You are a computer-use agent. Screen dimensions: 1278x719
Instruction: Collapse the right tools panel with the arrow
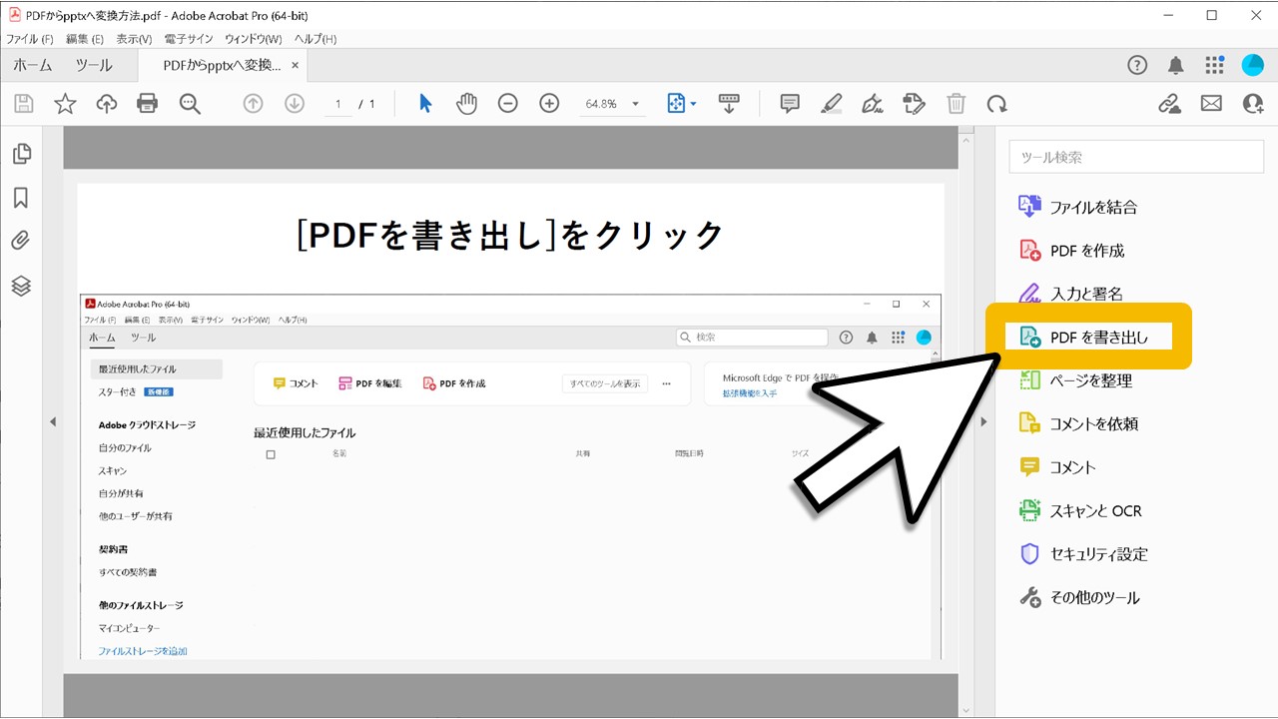pyautogui.click(x=984, y=421)
